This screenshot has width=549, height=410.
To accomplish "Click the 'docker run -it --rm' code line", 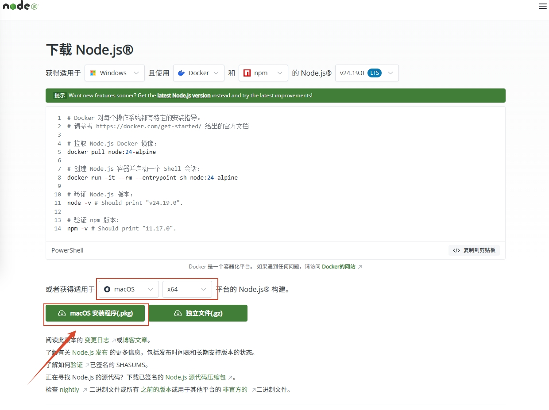I will point(152,177).
